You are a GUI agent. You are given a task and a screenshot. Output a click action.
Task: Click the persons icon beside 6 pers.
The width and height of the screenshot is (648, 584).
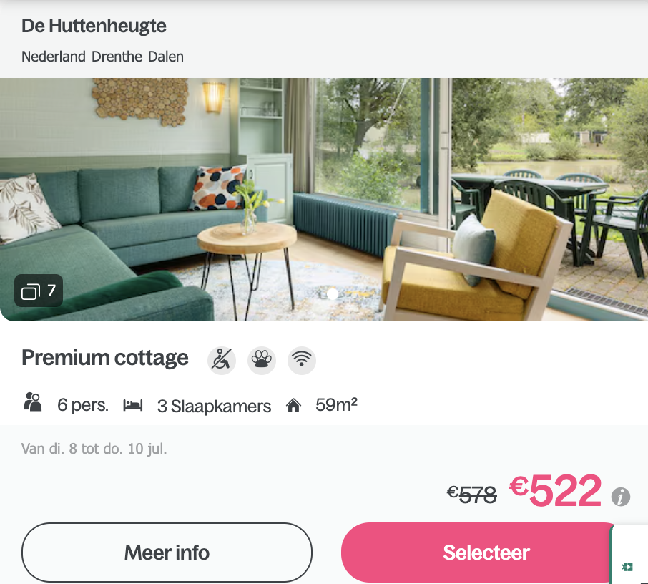33,402
